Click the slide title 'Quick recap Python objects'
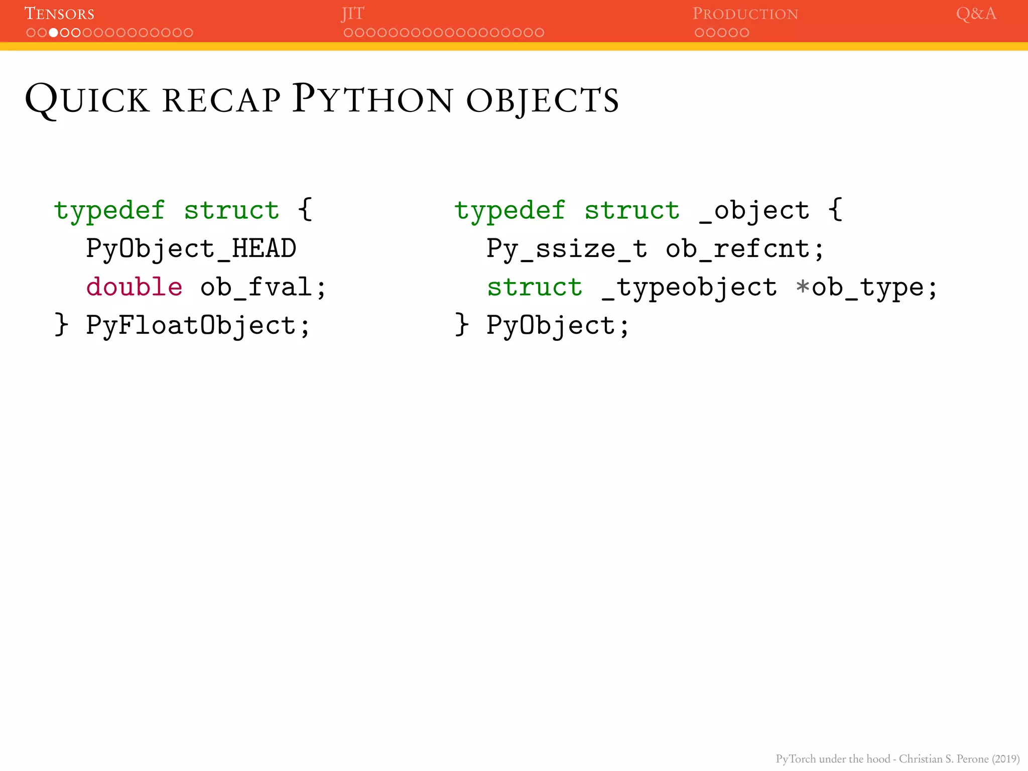Screen dimensions: 1028x771 [322, 100]
